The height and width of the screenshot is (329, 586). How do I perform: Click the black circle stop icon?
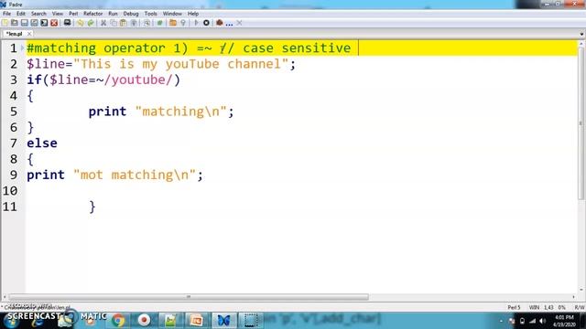coord(206,23)
